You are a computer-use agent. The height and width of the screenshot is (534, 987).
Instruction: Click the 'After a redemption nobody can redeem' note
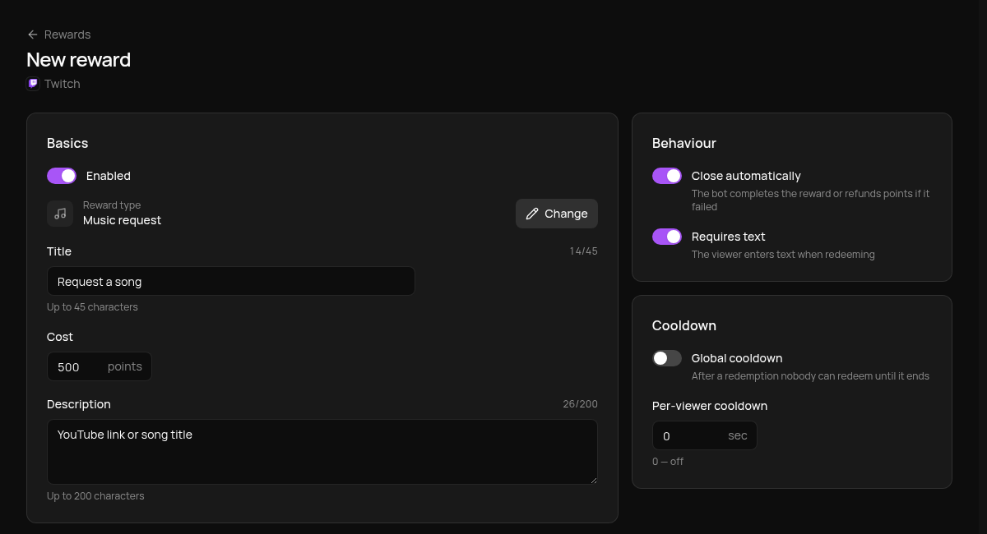coord(810,376)
